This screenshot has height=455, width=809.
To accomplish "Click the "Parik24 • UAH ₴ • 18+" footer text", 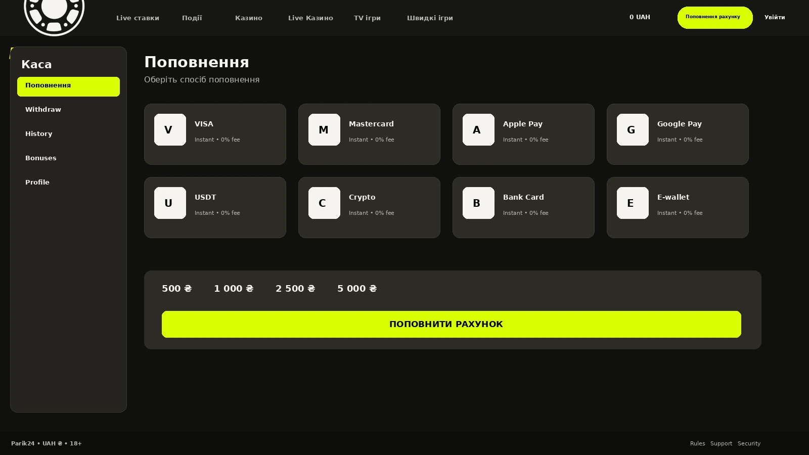I will pos(47,443).
